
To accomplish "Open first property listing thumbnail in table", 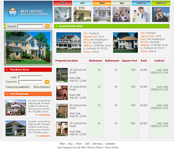I will pyautogui.click(x=62, y=75).
